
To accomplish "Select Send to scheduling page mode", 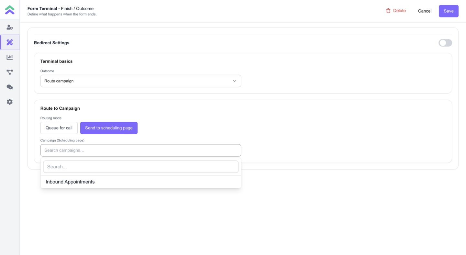I will pyautogui.click(x=109, y=128).
